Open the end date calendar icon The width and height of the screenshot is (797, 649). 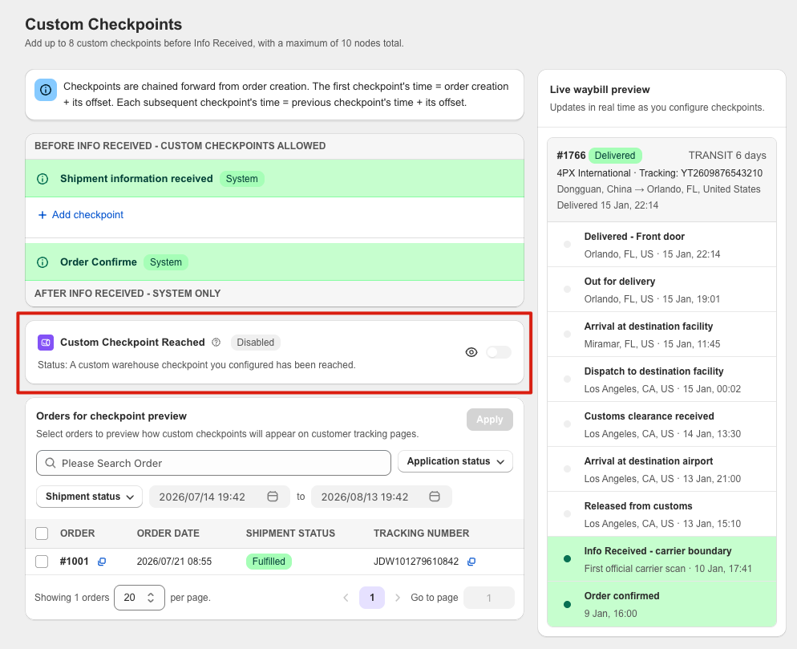tap(435, 497)
